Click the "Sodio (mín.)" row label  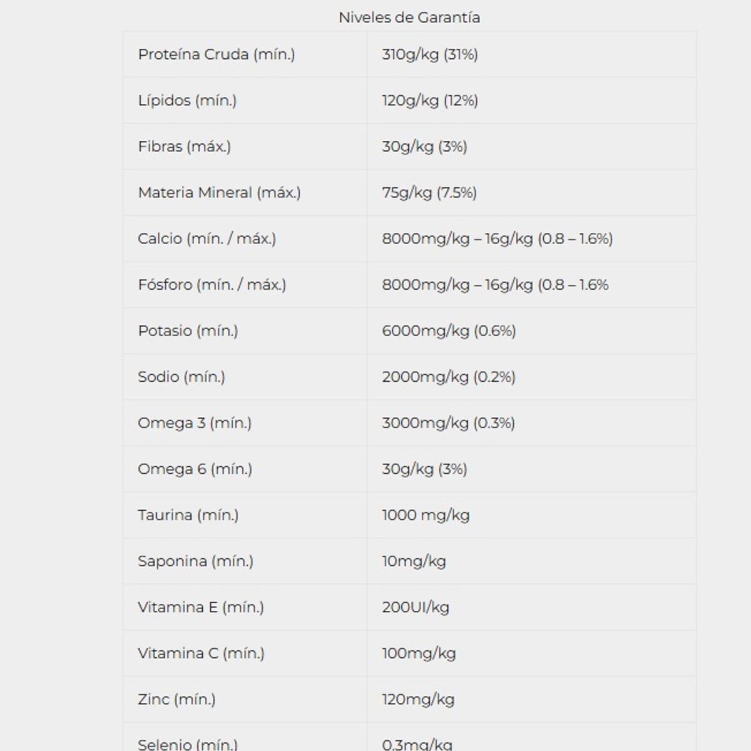coord(181,377)
